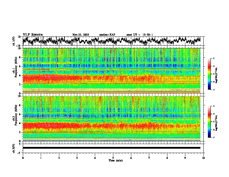Screen dimensions: 229x177
Task: Click the 2 kHz tick label on ch.2 axis
Action: click(20, 132)
